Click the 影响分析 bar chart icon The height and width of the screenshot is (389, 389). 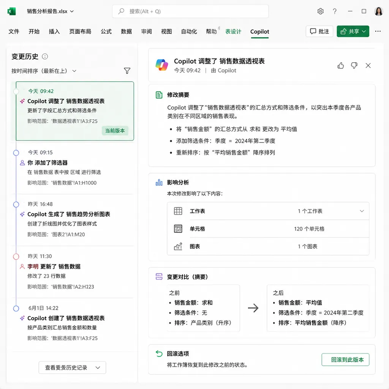[159, 183]
